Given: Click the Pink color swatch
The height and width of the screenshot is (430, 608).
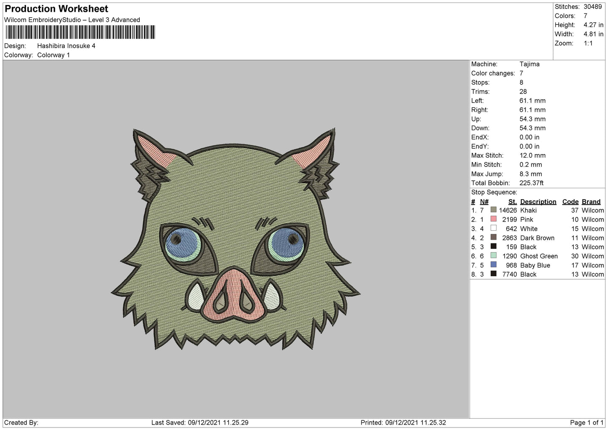Looking at the screenshot, I should (x=493, y=219).
